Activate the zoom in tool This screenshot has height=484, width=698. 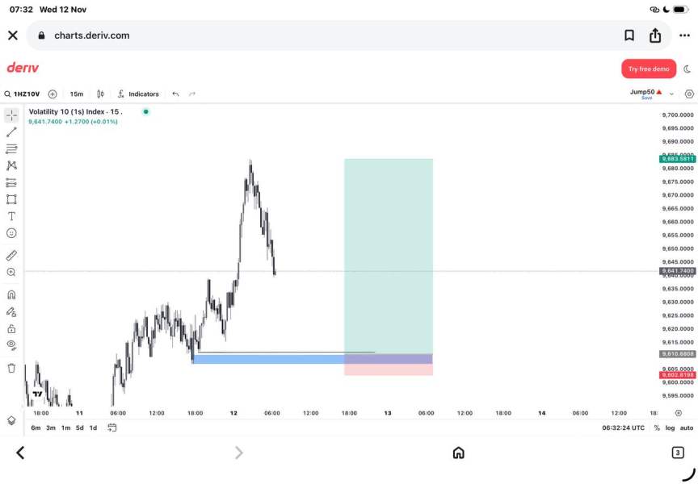11,273
